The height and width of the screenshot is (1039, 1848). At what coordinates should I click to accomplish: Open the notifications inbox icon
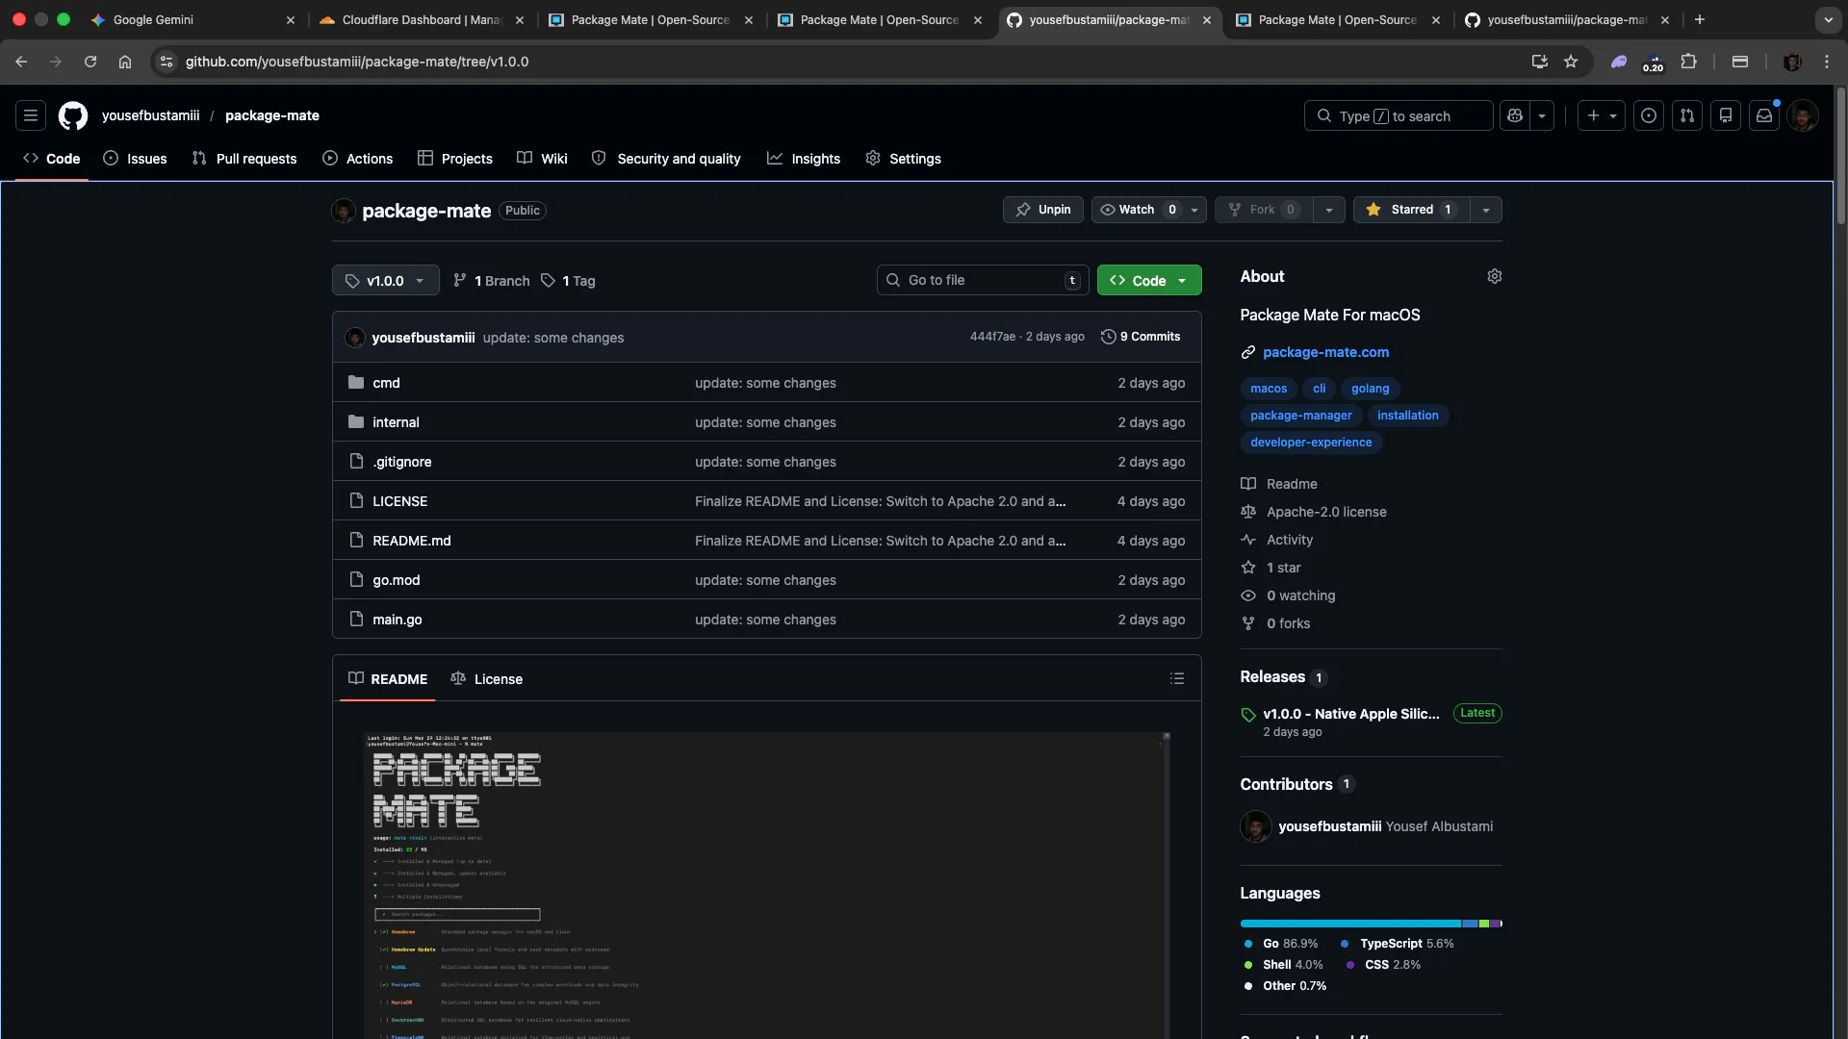1764,115
